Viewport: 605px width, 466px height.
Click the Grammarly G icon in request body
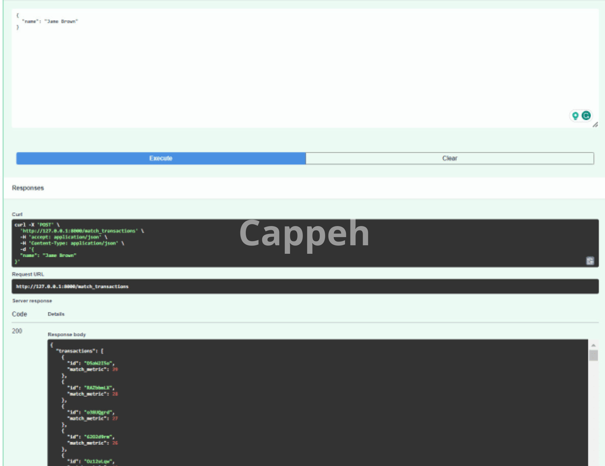(586, 116)
